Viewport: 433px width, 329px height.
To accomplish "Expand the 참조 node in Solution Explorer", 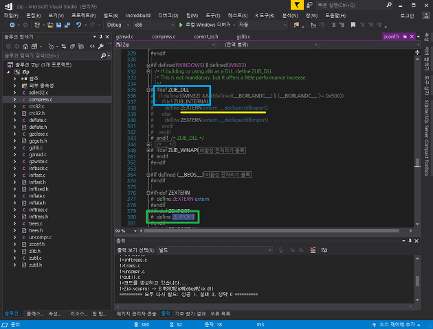I will (x=15, y=79).
